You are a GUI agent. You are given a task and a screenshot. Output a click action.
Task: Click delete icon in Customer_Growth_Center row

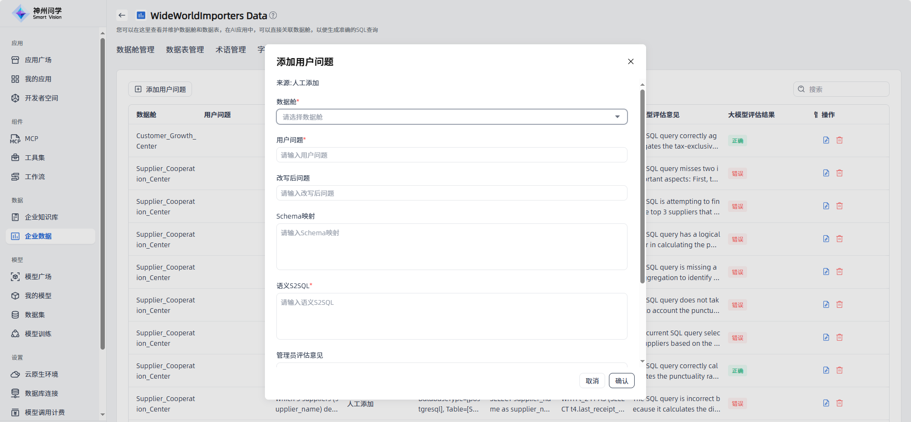tap(840, 140)
